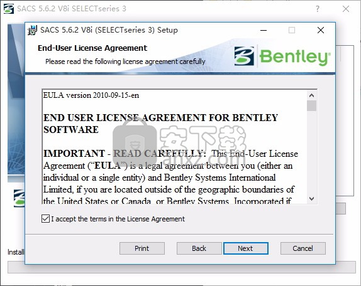The image size is (361, 286).
Task: Cancel the SACS setup
Action: [303, 248]
